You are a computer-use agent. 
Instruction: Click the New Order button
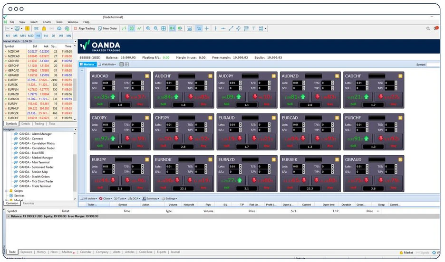107,28
